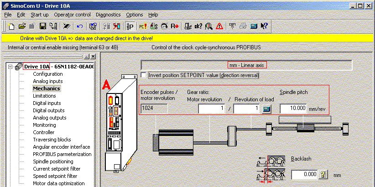Open a file with the folder icon
Screen dimensions: 375x187
(22, 26)
